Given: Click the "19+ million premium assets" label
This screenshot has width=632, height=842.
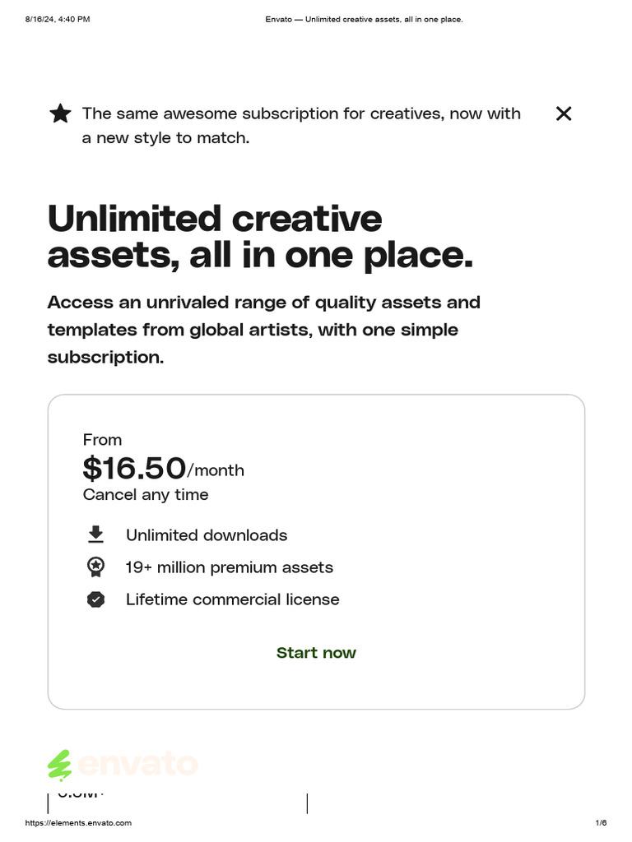Looking at the screenshot, I should tap(230, 567).
